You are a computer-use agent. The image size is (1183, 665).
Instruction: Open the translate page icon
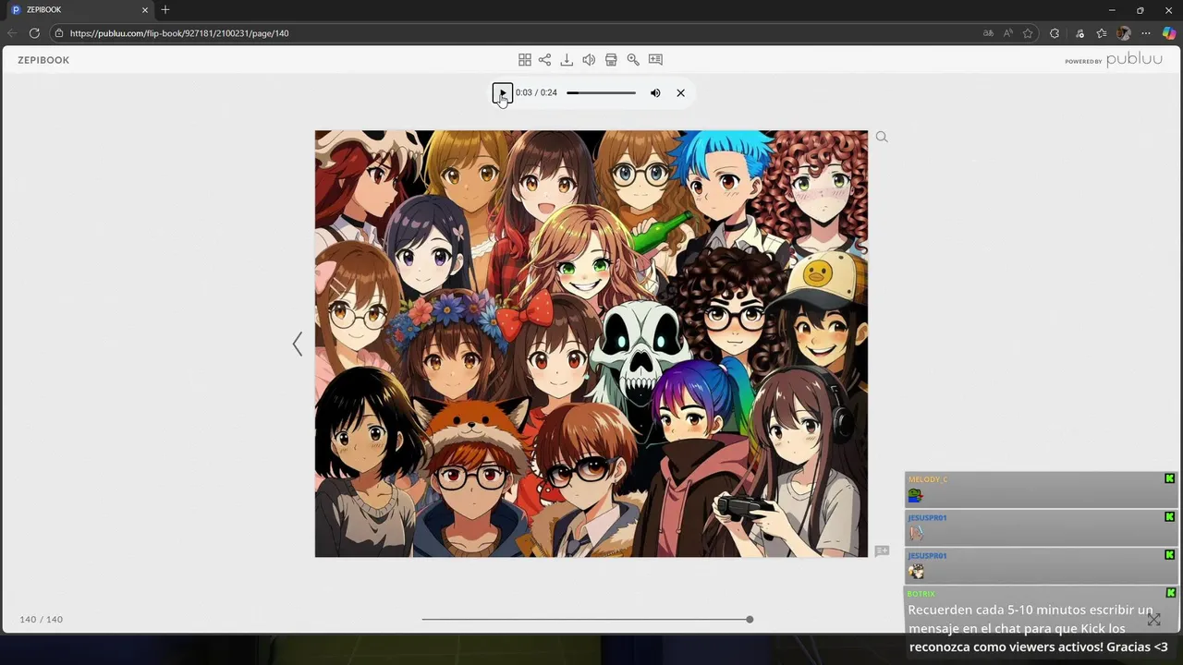[x=988, y=33]
